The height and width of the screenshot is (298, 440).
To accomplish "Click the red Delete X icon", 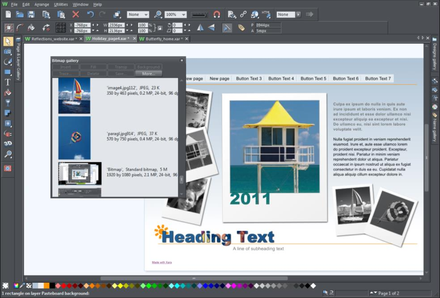I will [76, 14].
